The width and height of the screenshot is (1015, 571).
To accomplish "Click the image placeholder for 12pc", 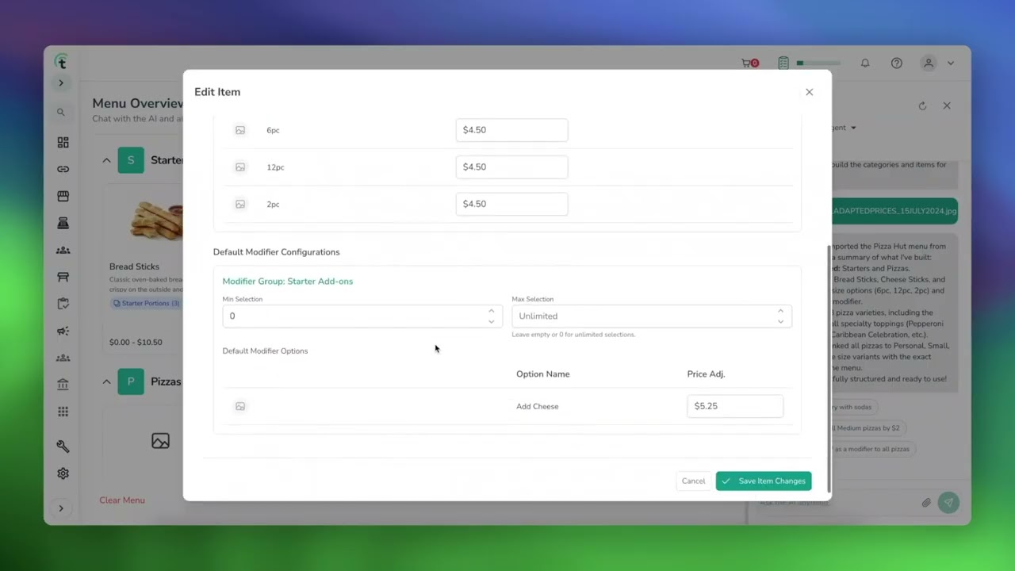I will click(x=240, y=167).
